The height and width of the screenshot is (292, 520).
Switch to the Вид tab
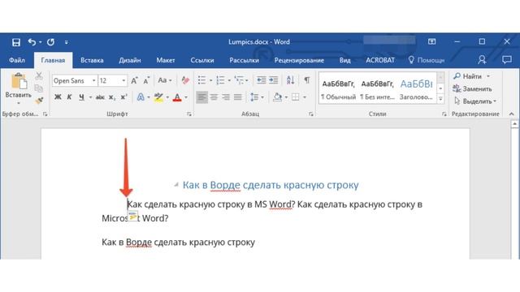[x=344, y=60]
